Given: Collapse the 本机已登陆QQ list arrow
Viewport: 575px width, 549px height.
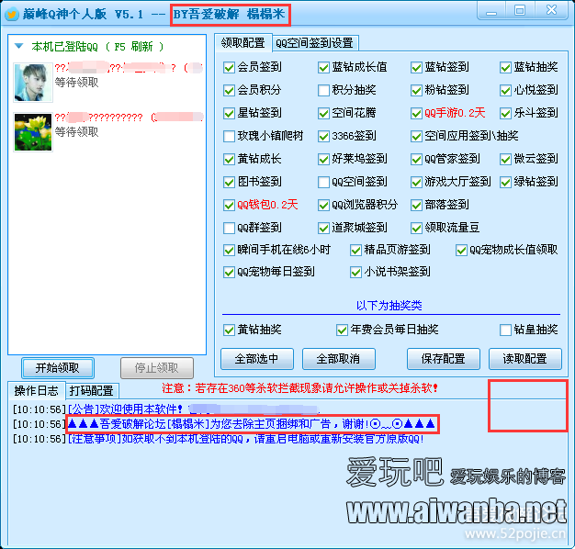Looking at the screenshot, I should (x=18, y=46).
